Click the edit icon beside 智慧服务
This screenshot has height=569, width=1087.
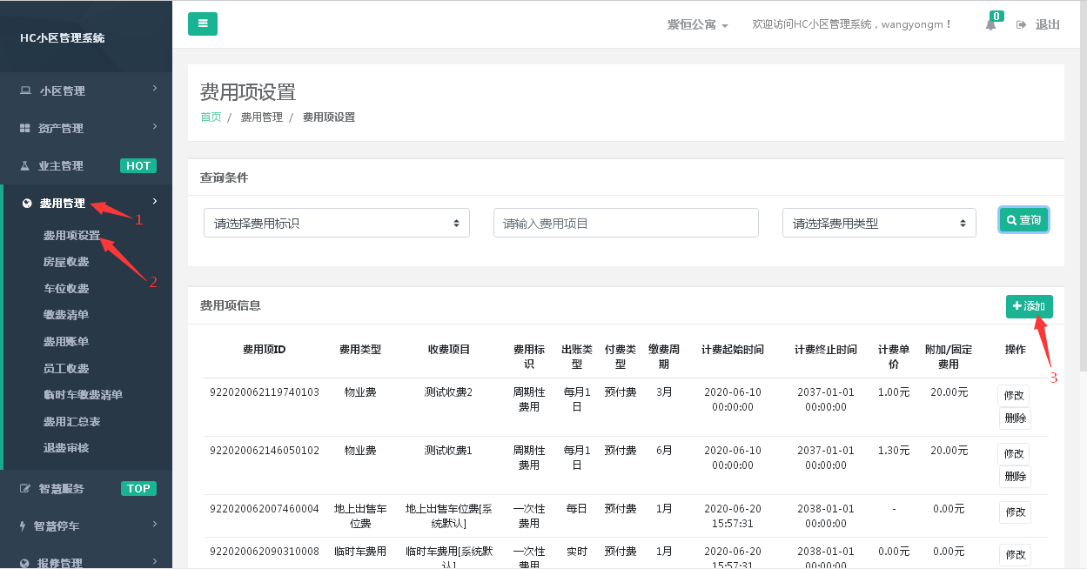[25, 488]
